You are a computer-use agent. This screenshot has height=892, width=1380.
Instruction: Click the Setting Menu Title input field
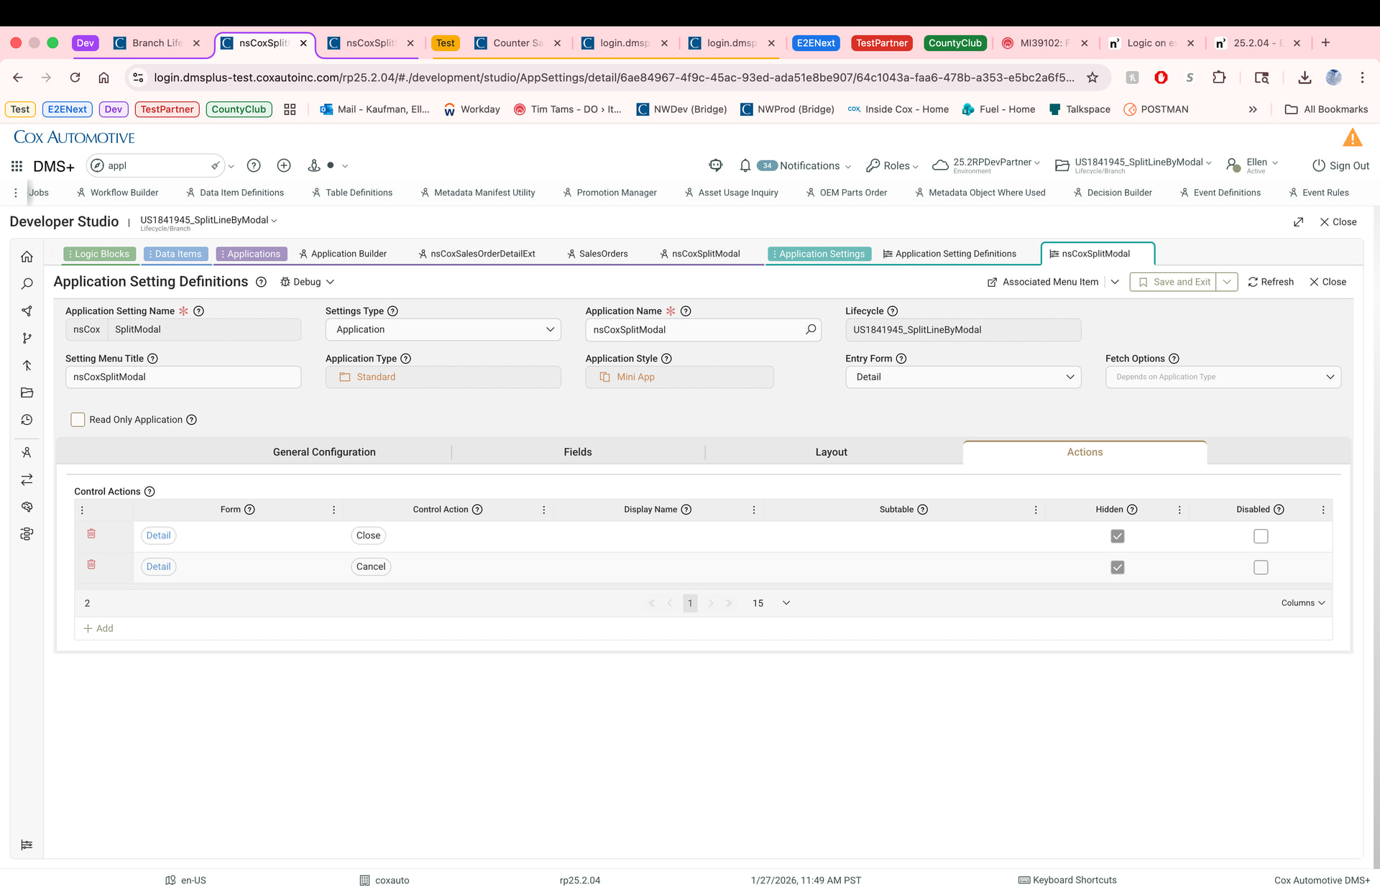pyautogui.click(x=183, y=377)
